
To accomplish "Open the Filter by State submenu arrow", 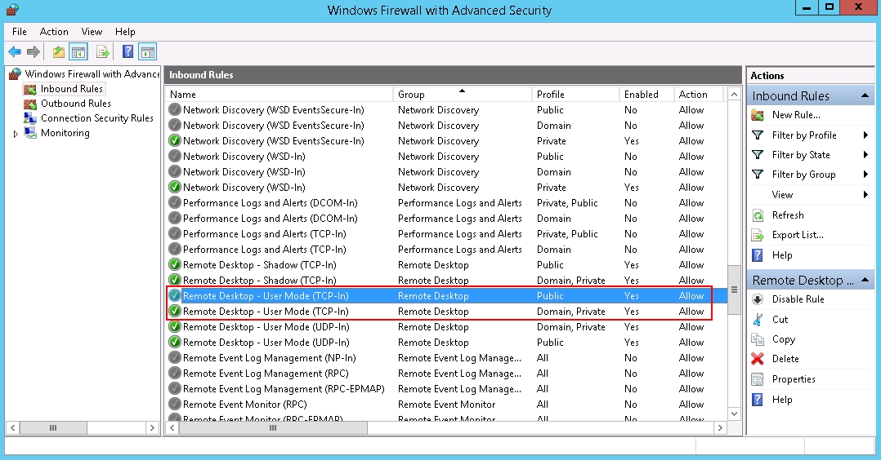I will click(865, 155).
